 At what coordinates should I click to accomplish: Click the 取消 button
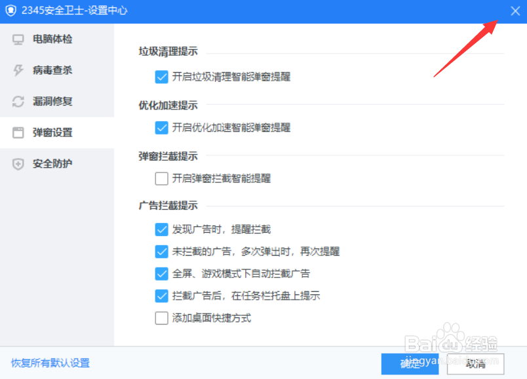coord(475,364)
